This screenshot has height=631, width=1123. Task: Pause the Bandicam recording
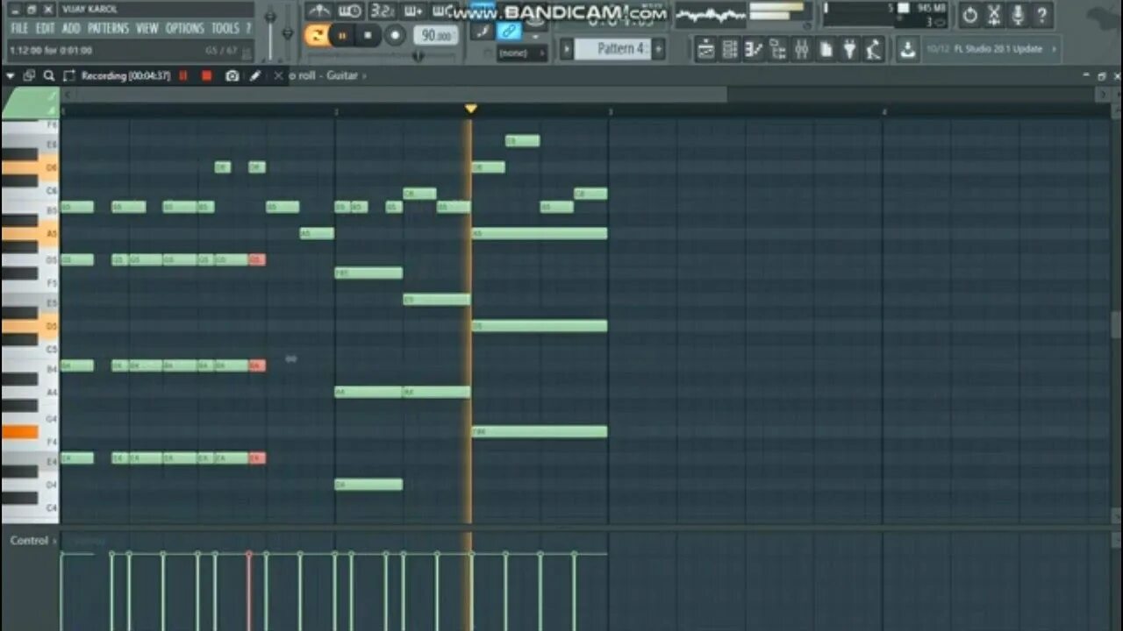[184, 76]
